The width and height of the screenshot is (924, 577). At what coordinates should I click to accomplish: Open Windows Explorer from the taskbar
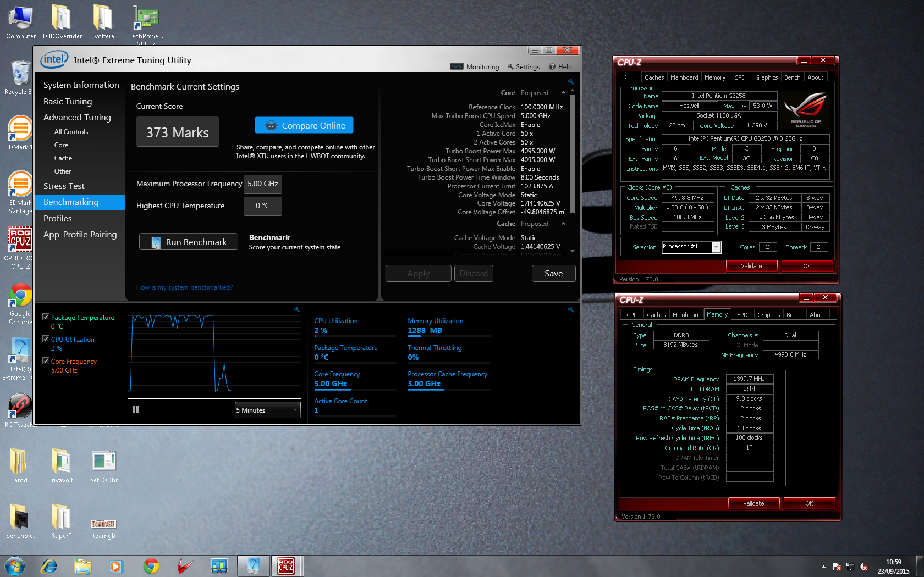83,566
